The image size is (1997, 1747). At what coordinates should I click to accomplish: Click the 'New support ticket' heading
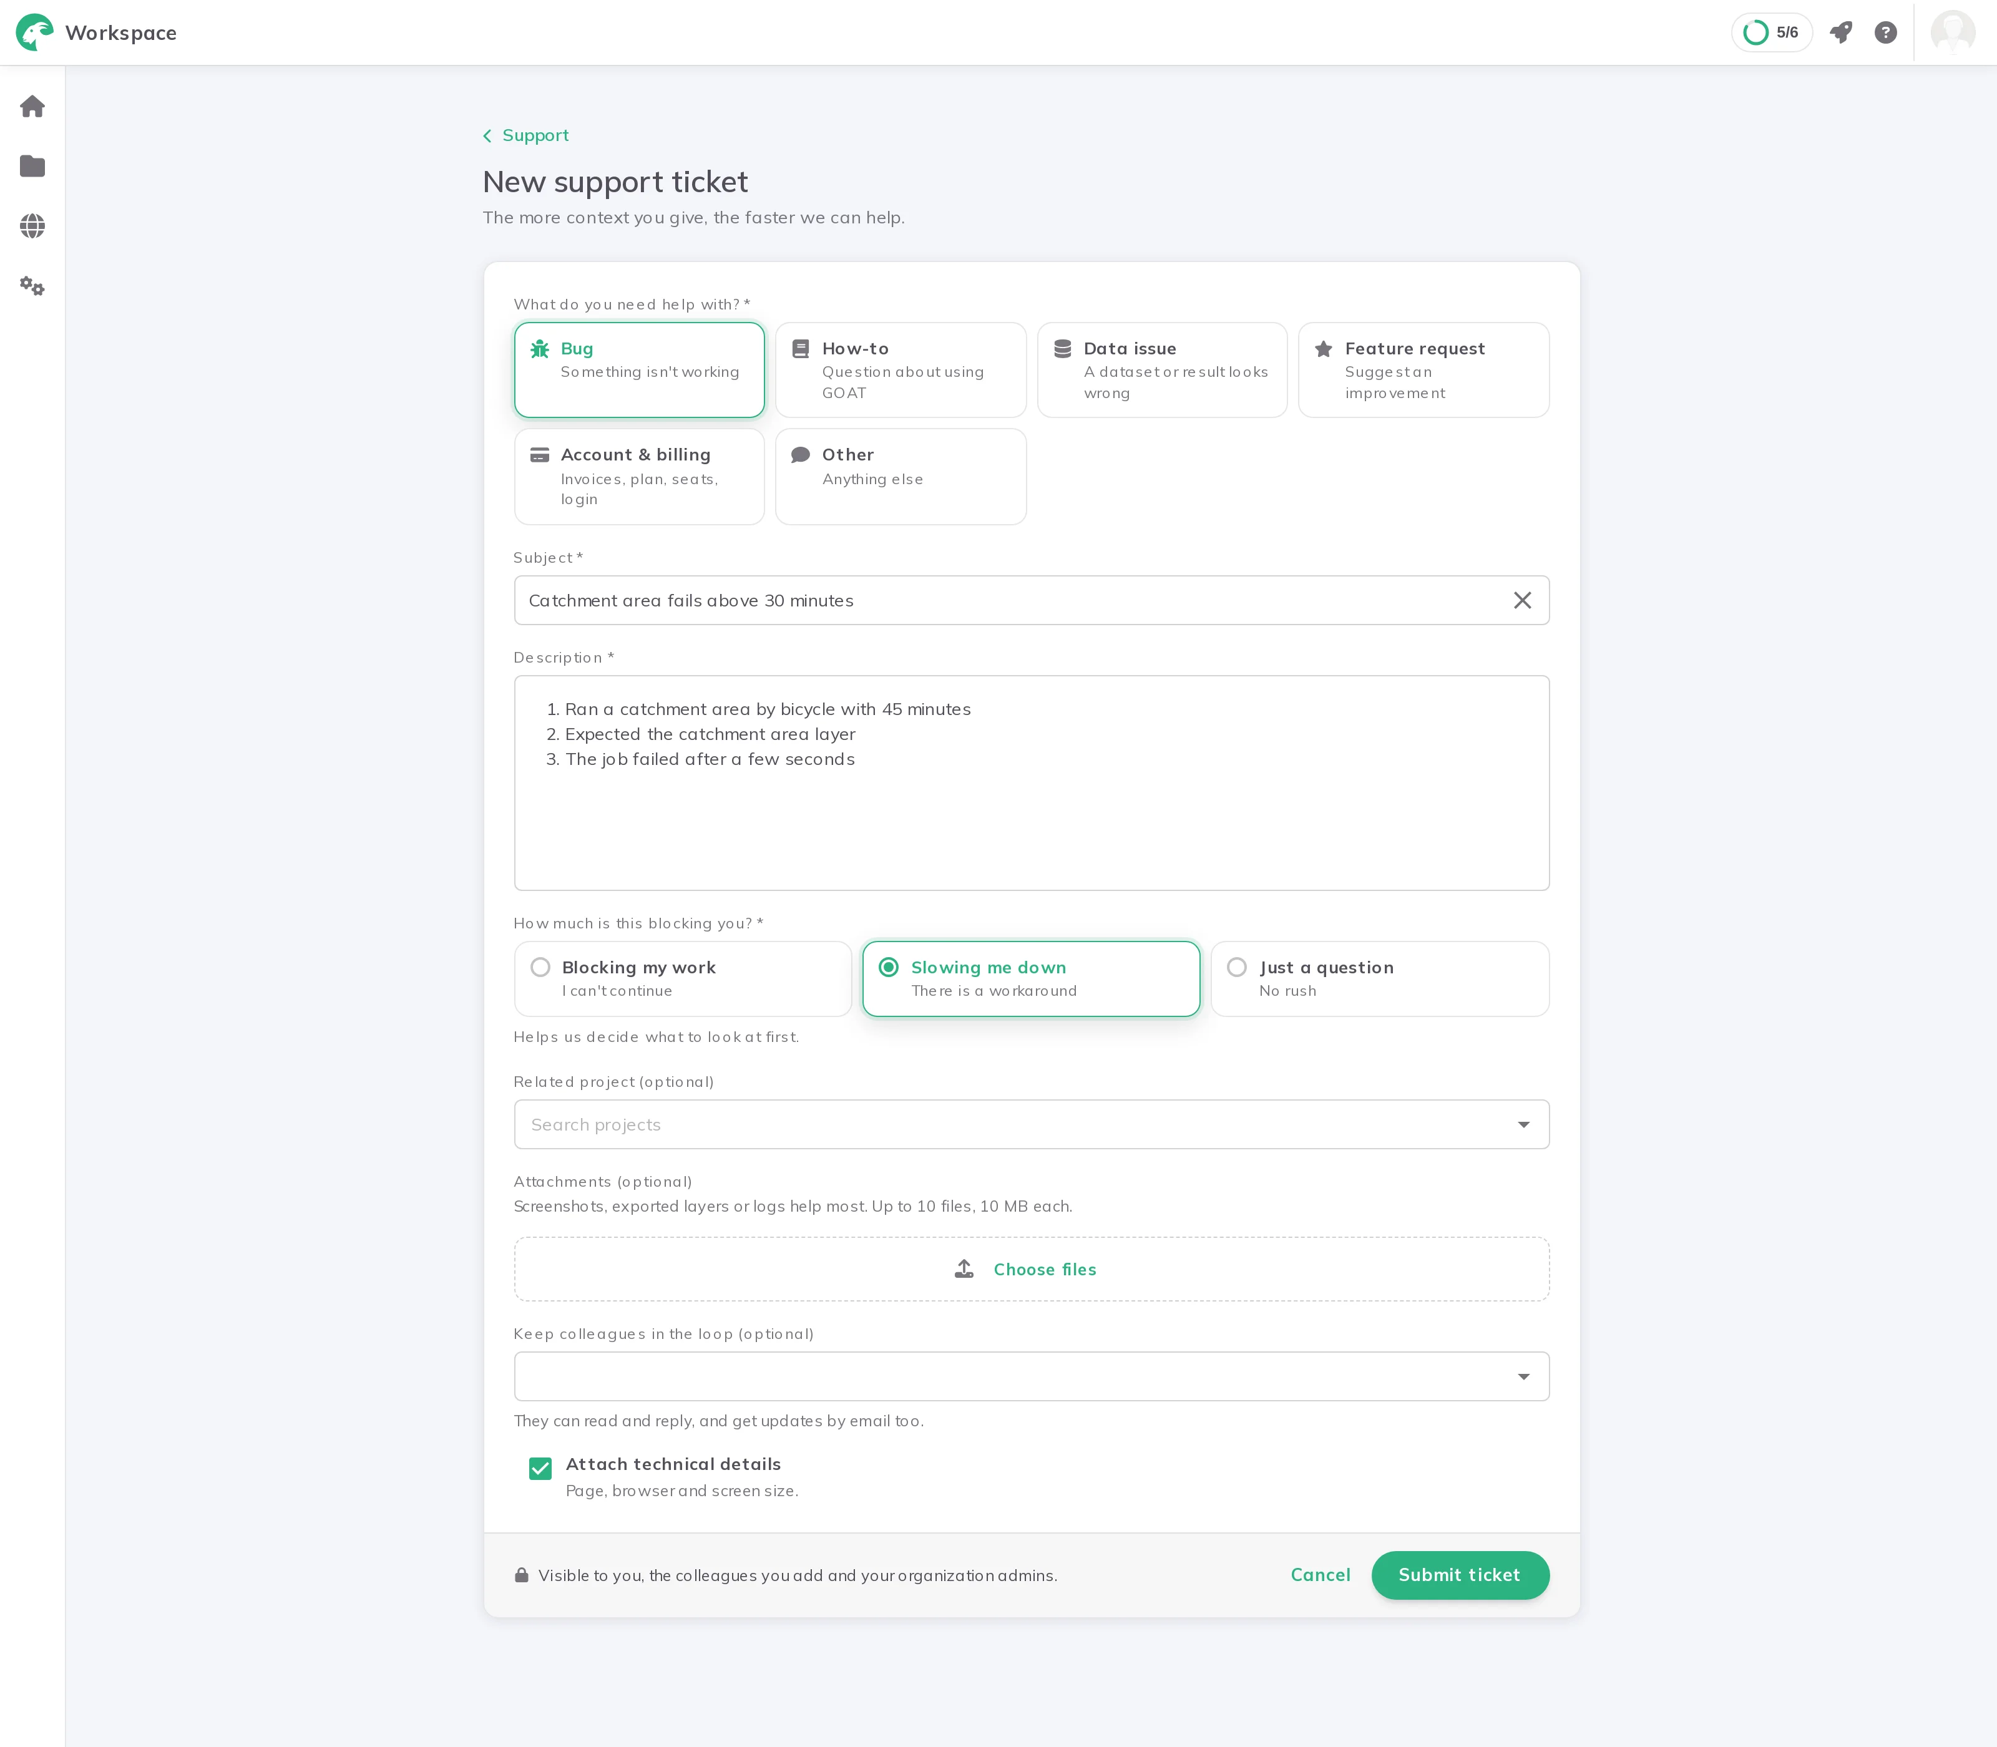coord(615,182)
